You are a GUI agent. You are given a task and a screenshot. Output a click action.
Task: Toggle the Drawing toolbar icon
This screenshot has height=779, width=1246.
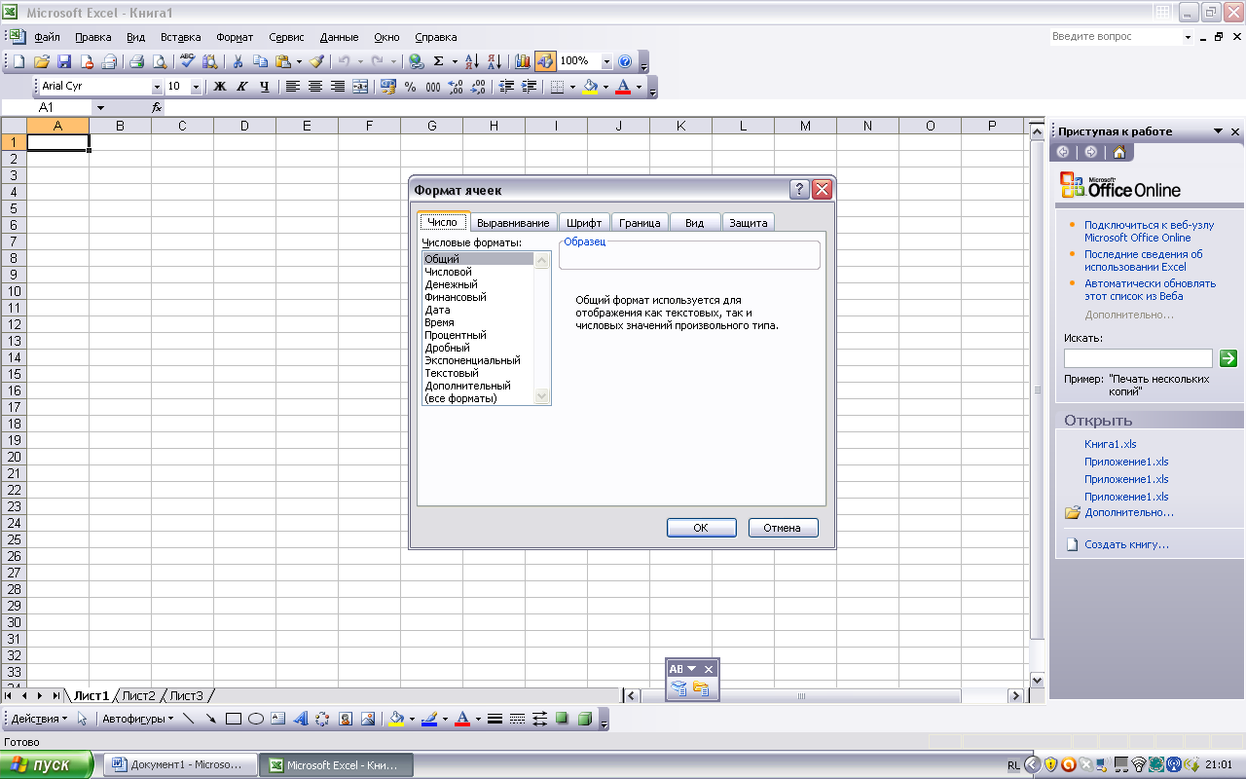tap(545, 61)
